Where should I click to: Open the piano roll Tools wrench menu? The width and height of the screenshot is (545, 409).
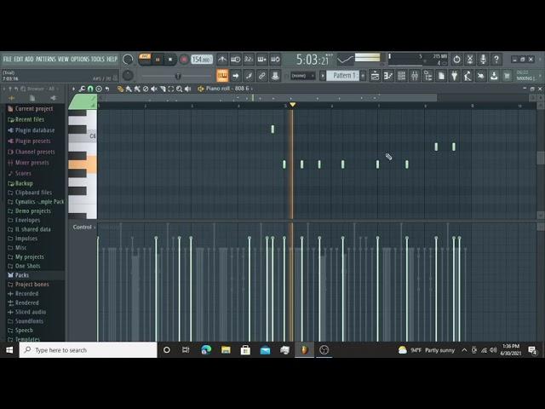tap(82, 89)
